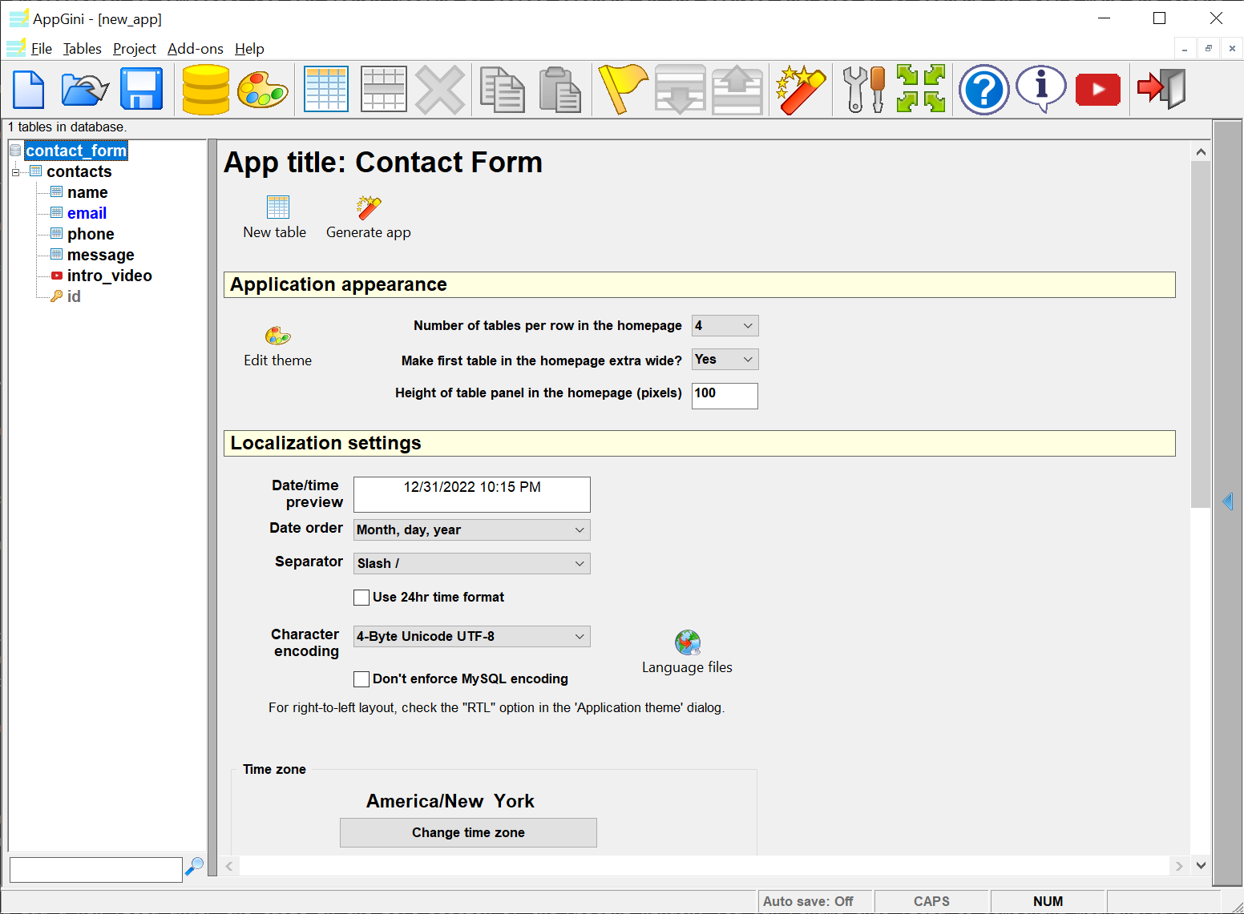Click the exit door icon in toolbar

click(1161, 89)
